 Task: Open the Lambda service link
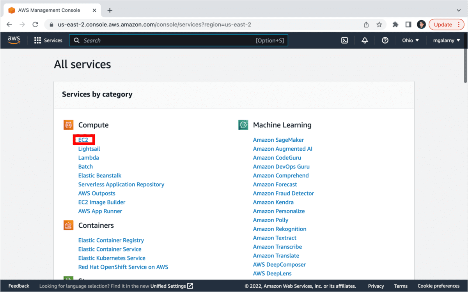click(x=89, y=158)
